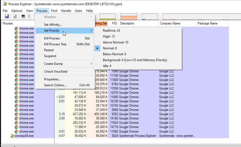The image size is (241, 147).
Task: Expand the Set Priority submenu arrow
Action: click(x=91, y=31)
